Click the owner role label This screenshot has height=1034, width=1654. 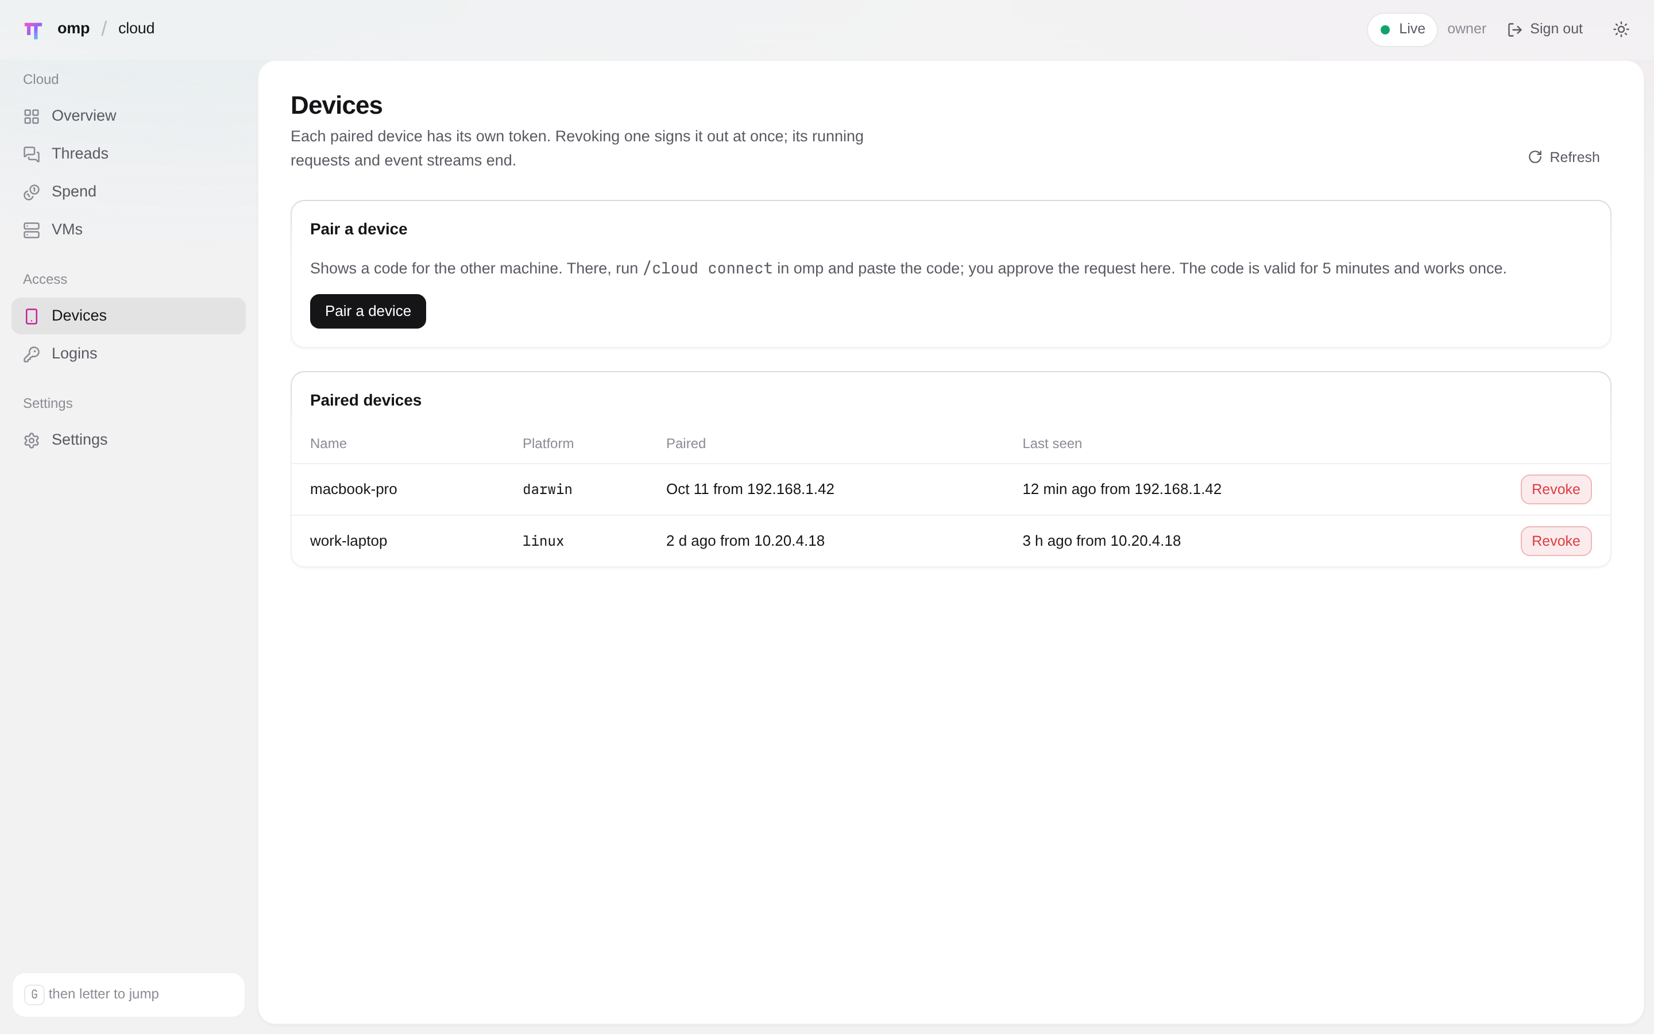pyautogui.click(x=1466, y=29)
